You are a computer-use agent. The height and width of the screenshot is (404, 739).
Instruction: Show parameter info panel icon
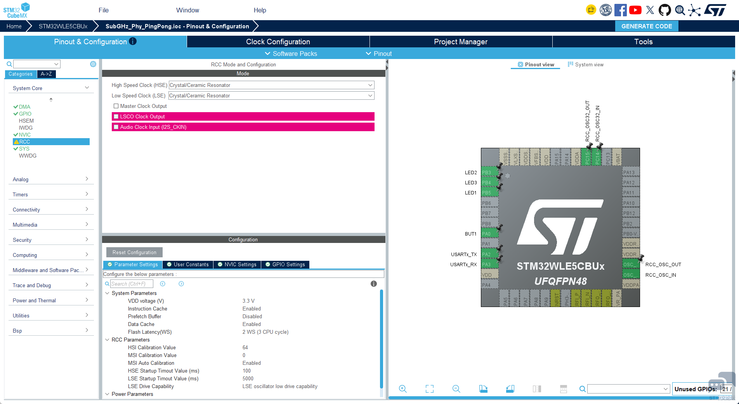pos(374,284)
